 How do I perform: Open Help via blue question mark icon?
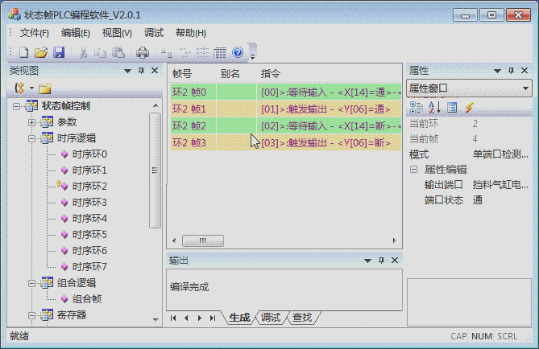(x=238, y=52)
